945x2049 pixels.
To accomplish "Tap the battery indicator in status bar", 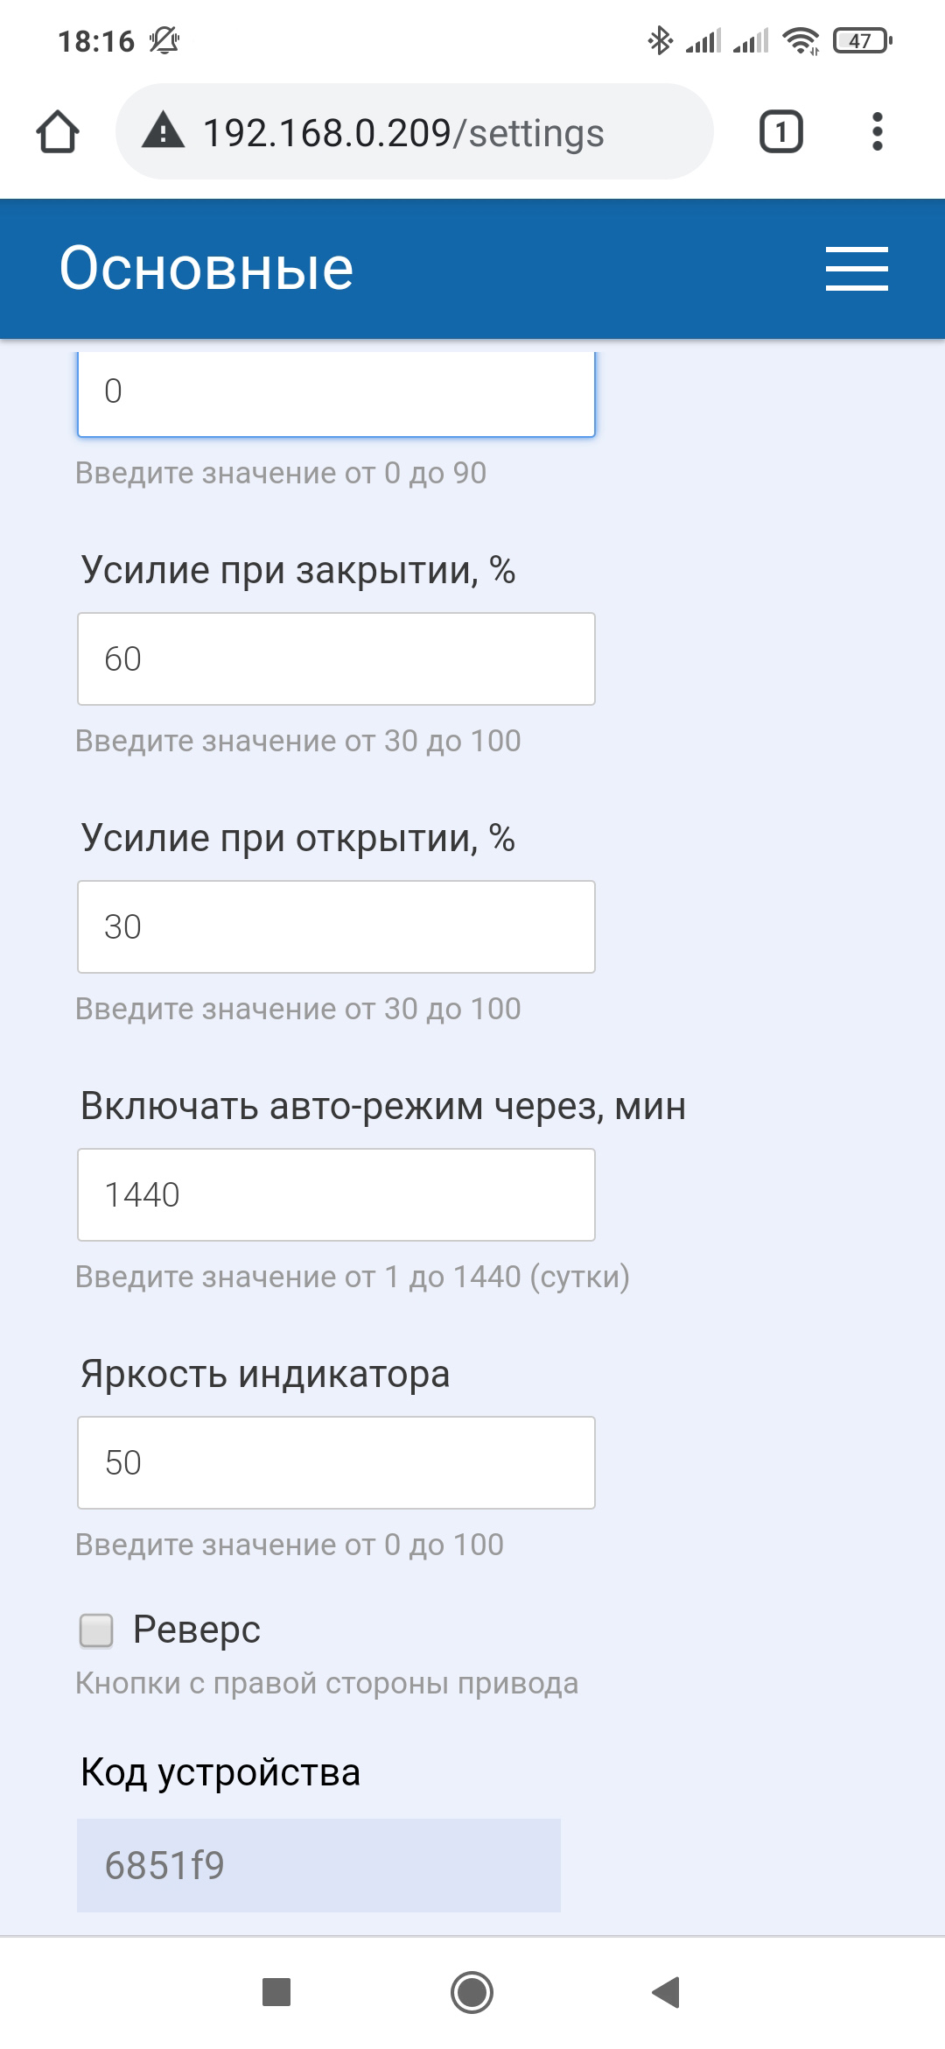I will click(x=862, y=40).
